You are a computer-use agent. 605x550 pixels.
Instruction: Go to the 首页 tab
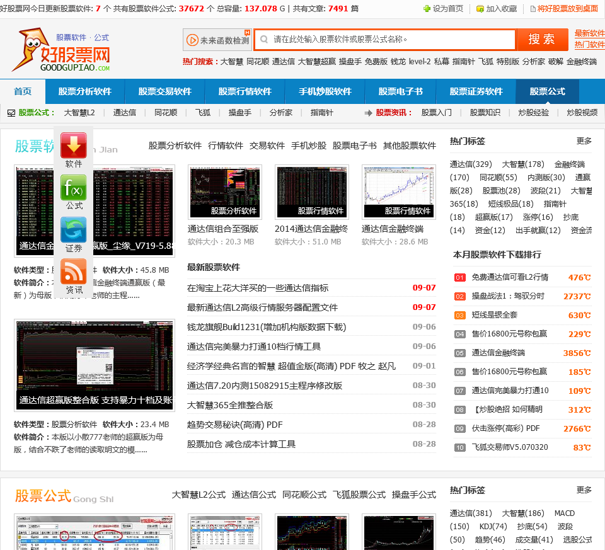(23, 91)
